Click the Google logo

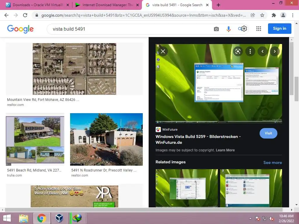(x=20, y=29)
